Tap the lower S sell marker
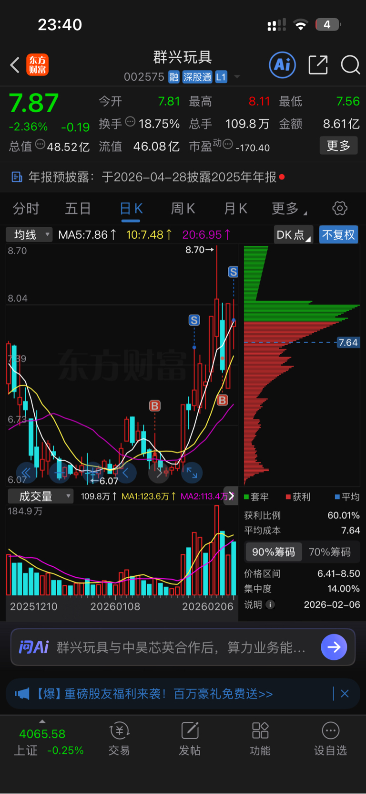 coord(194,320)
